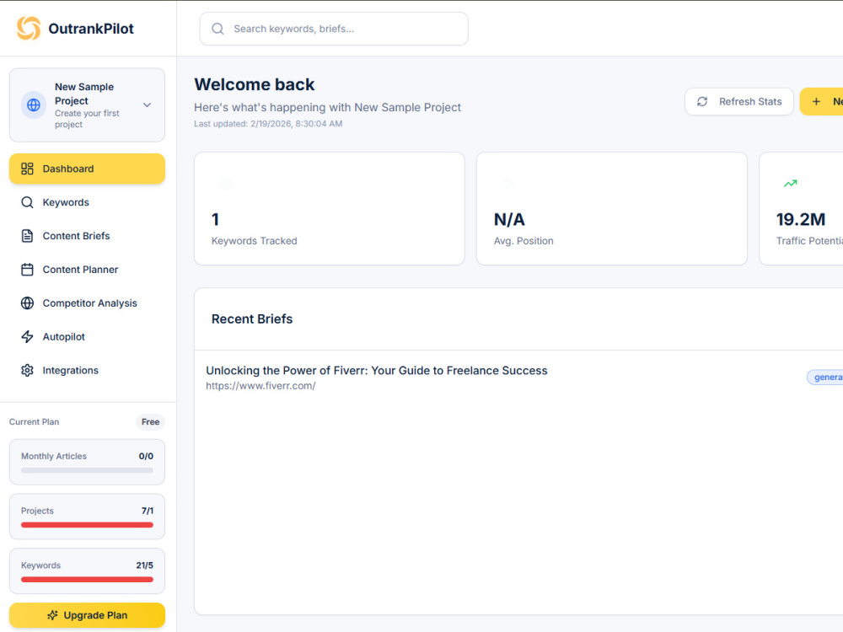Click the Upgrade Plan button
Viewport: 843px width, 632px height.
(x=87, y=615)
